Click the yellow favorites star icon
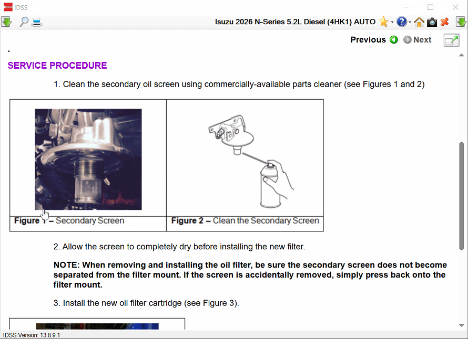468x339 pixels. pyautogui.click(x=384, y=22)
